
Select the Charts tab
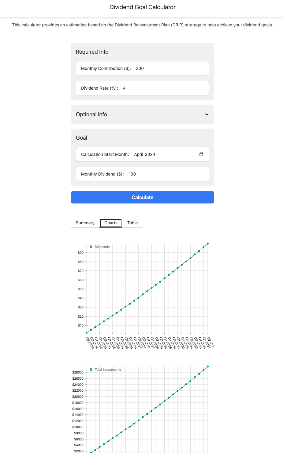click(111, 223)
